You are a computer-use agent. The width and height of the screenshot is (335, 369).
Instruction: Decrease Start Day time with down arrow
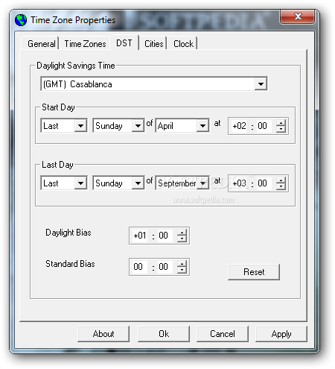[281, 129]
